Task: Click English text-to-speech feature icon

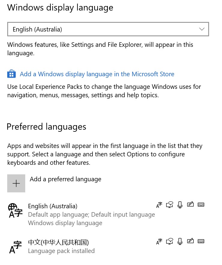Action: click(x=169, y=205)
